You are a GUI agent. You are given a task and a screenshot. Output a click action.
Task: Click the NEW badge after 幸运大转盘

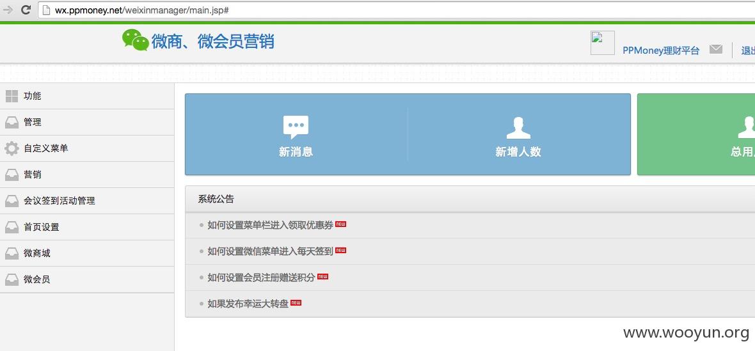pyautogui.click(x=296, y=302)
